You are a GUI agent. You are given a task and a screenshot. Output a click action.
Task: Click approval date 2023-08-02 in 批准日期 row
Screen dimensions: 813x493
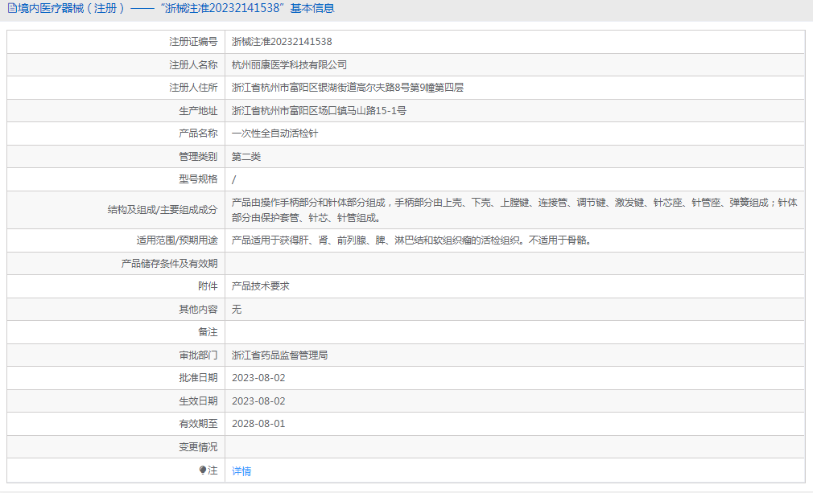(258, 378)
